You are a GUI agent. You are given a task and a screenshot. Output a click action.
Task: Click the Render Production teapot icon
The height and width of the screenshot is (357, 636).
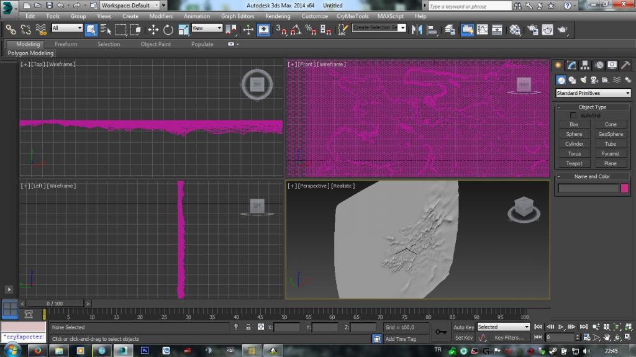click(562, 30)
